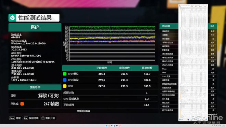Click video memory value 3.81 GB / 23.03 GB
Image resolution: width=226 pixels, height=127 pixels.
22,68
